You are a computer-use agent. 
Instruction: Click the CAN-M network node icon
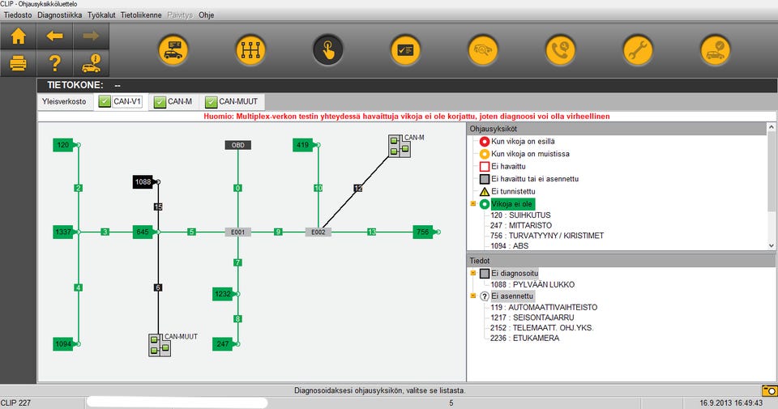[x=399, y=147]
